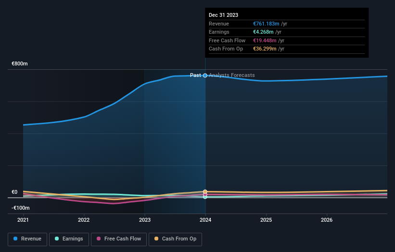Click the 2021 x-axis label
The image size is (395, 252).
pyautogui.click(x=23, y=220)
